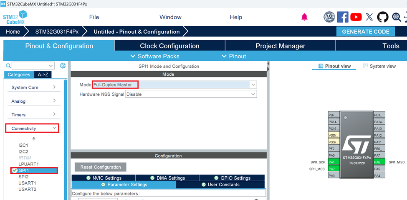Collapse the Connectivity category
The width and height of the screenshot is (407, 200).
[x=33, y=128]
